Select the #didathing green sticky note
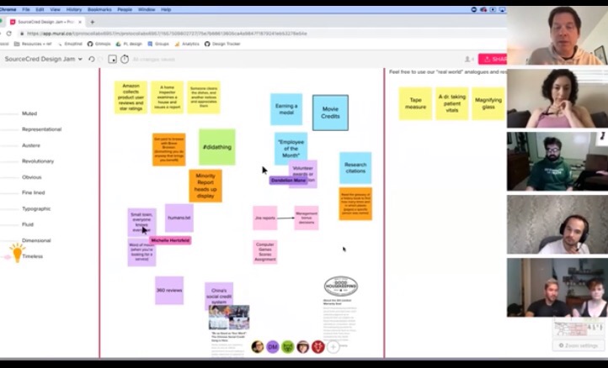The image size is (608, 368). [x=217, y=147]
